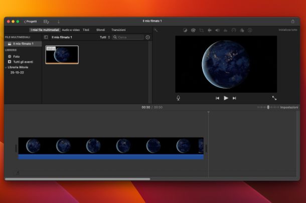Switch to I miei file multimediali tab
The height and width of the screenshot is (203, 306).
tap(45, 30)
